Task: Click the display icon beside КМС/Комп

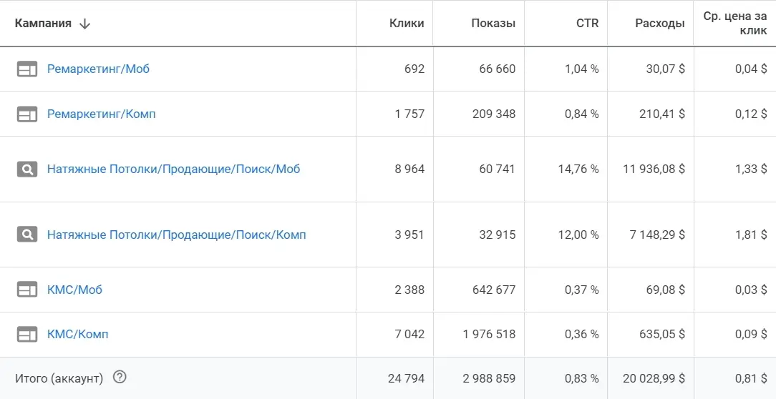Action: [27, 334]
